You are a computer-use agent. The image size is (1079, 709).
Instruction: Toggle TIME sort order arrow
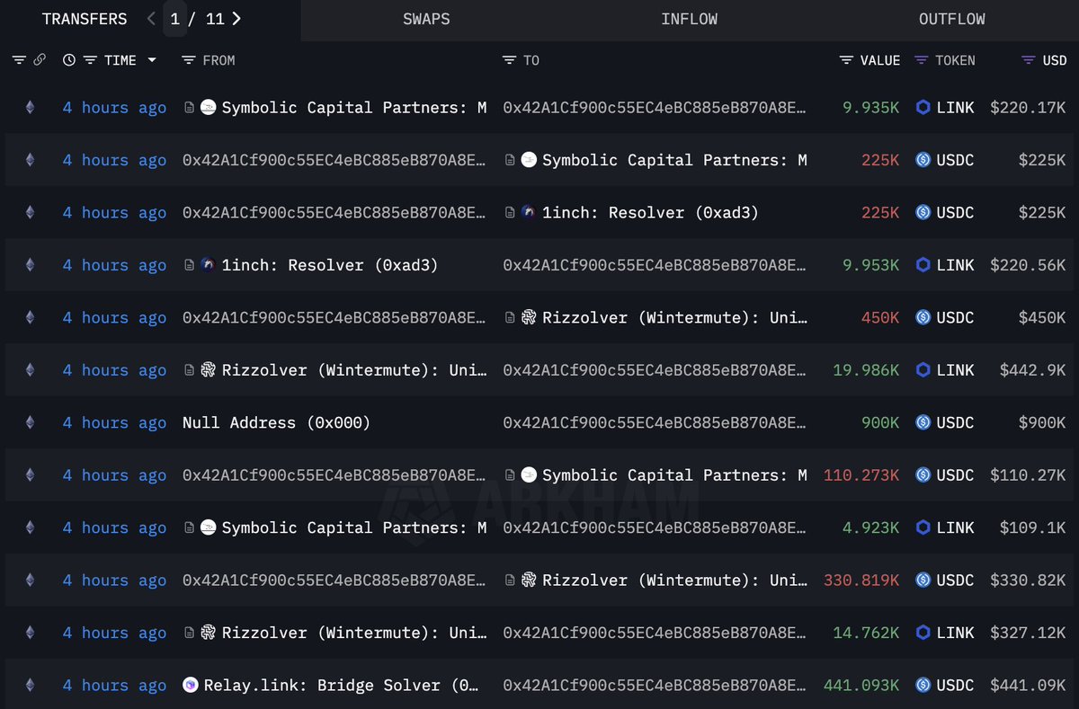(151, 60)
